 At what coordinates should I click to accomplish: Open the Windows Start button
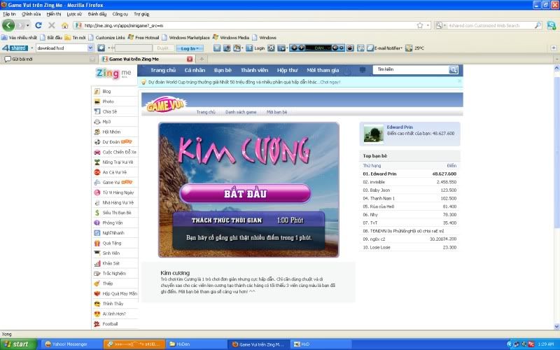pos(18,344)
